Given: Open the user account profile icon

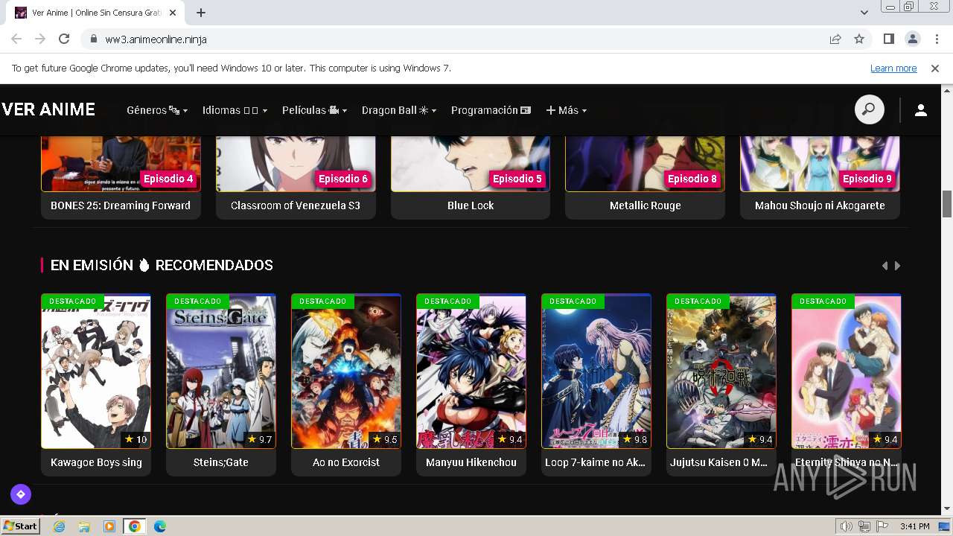Looking at the screenshot, I should (921, 110).
